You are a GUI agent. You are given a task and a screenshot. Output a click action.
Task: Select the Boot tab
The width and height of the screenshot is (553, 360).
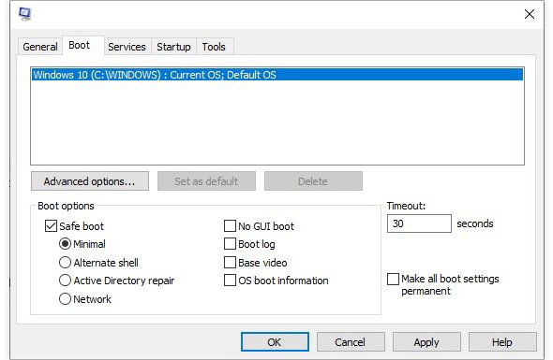pyautogui.click(x=82, y=46)
